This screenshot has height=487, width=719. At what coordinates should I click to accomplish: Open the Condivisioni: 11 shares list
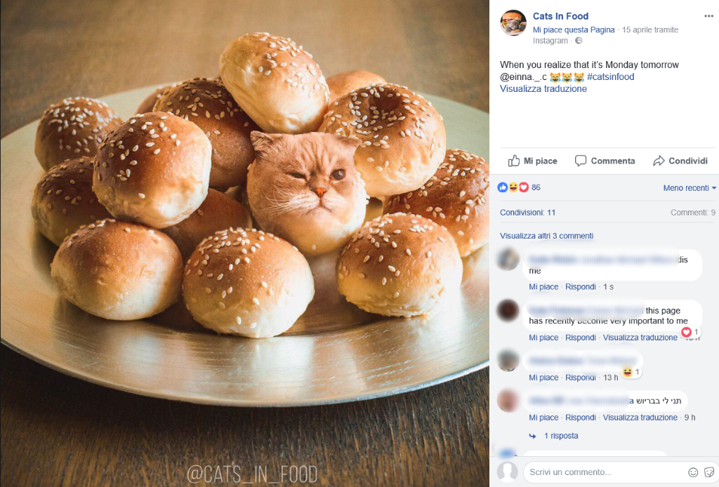527,213
